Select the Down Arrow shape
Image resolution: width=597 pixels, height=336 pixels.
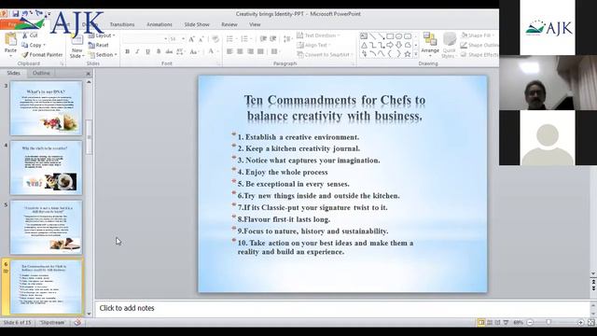coord(398,46)
